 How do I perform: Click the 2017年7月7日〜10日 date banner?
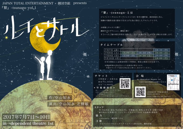pyautogui.click(x=26, y=117)
